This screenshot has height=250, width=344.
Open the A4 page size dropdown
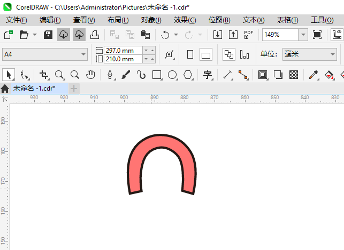coord(45,54)
